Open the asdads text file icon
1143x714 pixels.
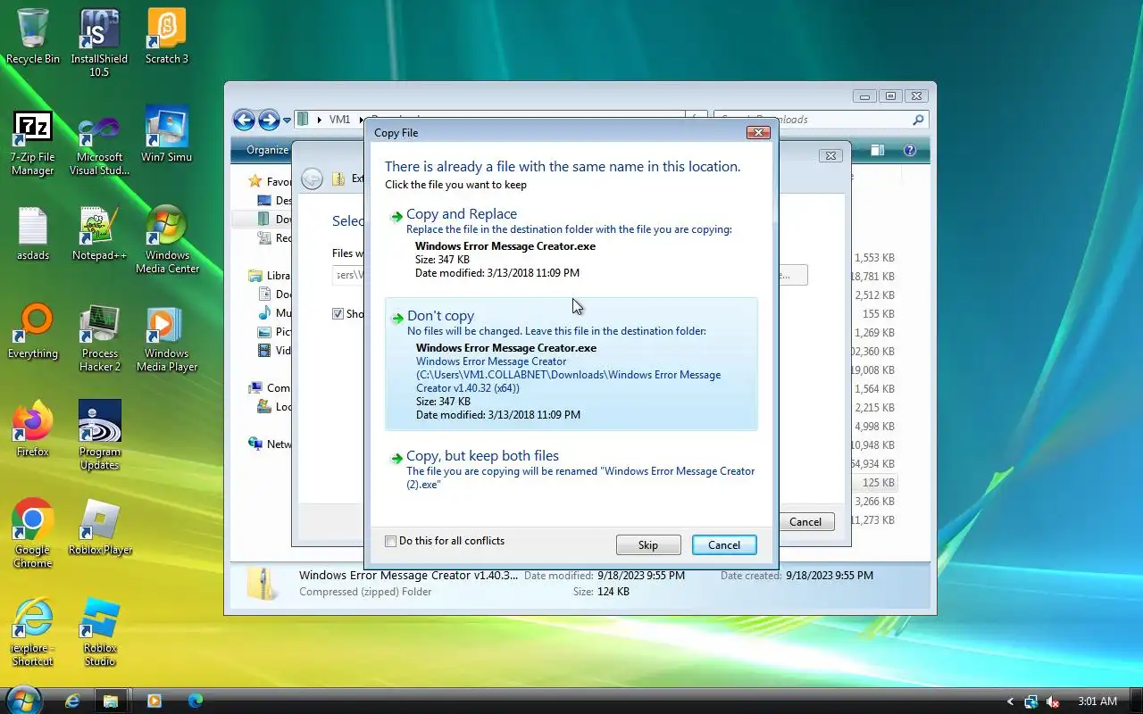33,234
